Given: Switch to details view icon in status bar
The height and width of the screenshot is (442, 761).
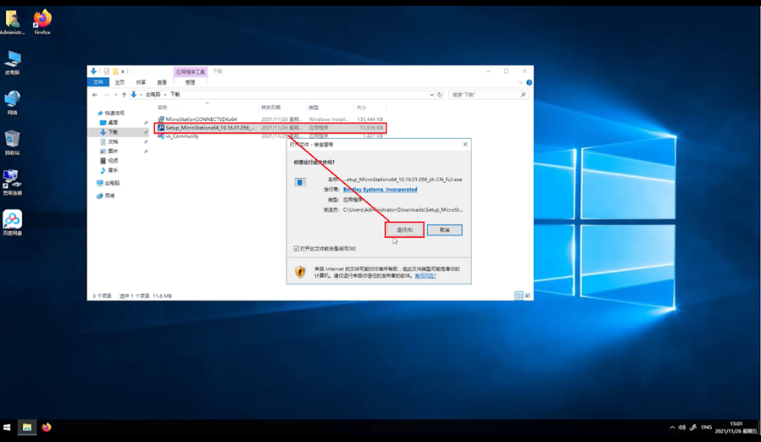Looking at the screenshot, I should [519, 296].
